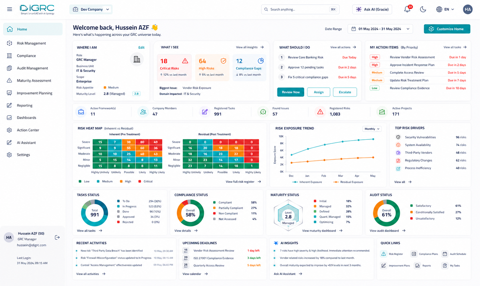Viewport: 480px width, 286px height.
Task: Click the Found Issues alert icon
Action: 263,112
